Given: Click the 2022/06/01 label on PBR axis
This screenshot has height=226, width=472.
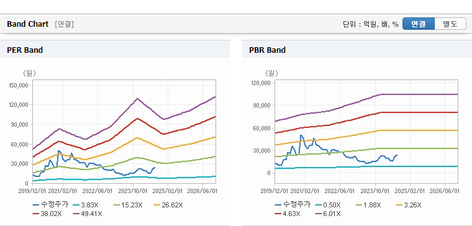Looking at the screenshot, I should 340,191.
